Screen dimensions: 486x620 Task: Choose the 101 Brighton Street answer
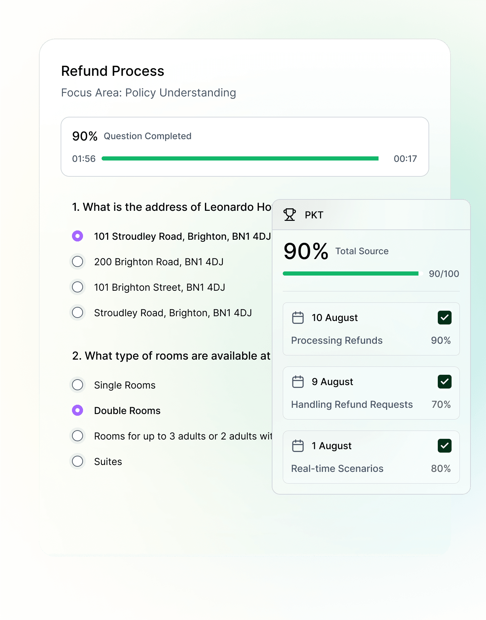point(77,287)
